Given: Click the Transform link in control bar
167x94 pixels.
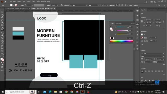Looking at the screenshot, I should (x=136, y=5).
